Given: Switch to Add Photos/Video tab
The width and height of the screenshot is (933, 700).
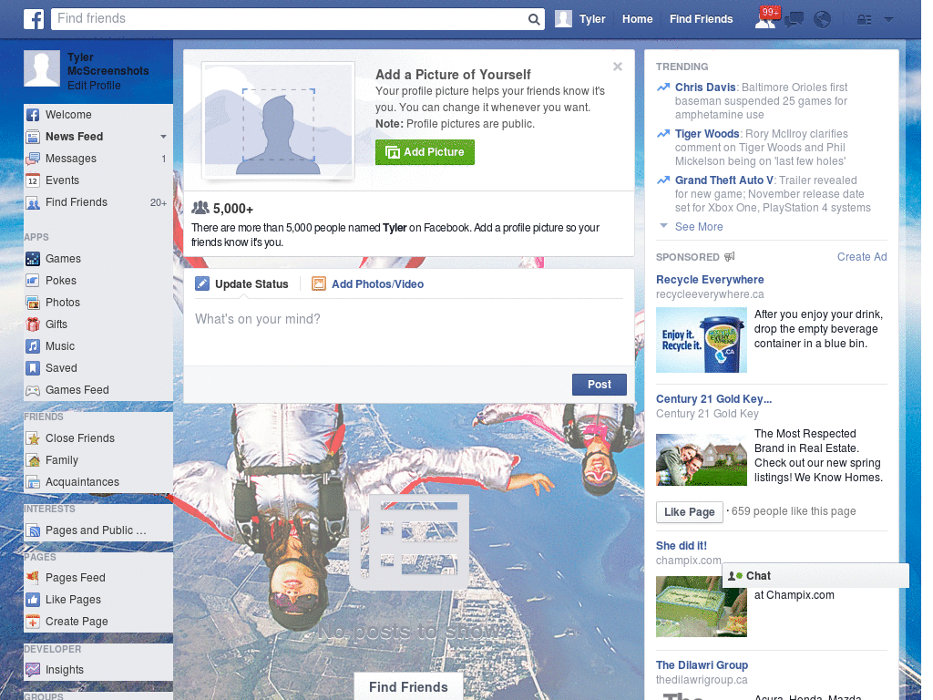Looking at the screenshot, I should (368, 284).
